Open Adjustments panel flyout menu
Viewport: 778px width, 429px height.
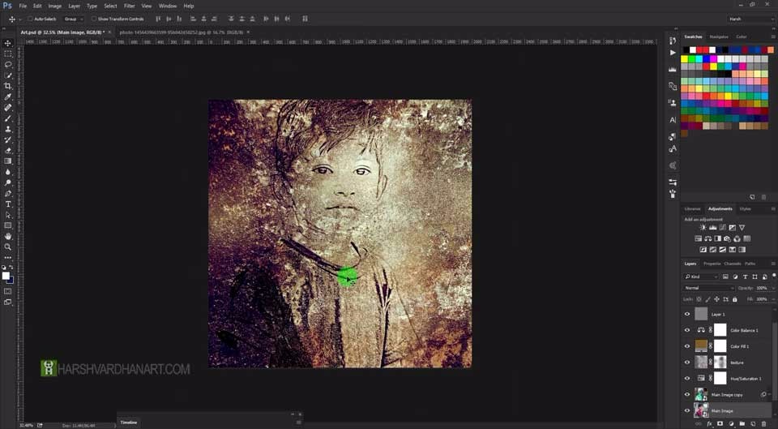pyautogui.click(x=772, y=209)
